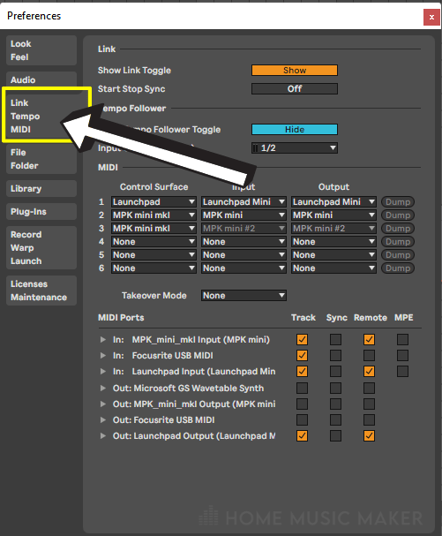Viewport: 442px width, 536px height.
Task: Click Dump button for row 4
Action: [398, 241]
